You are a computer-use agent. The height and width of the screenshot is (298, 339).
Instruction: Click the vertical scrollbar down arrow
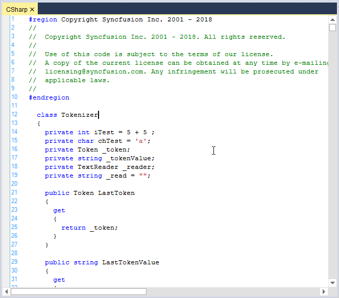click(332, 283)
